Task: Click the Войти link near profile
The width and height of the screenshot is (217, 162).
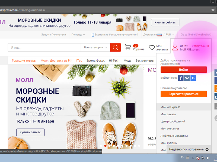Action: [184, 46]
